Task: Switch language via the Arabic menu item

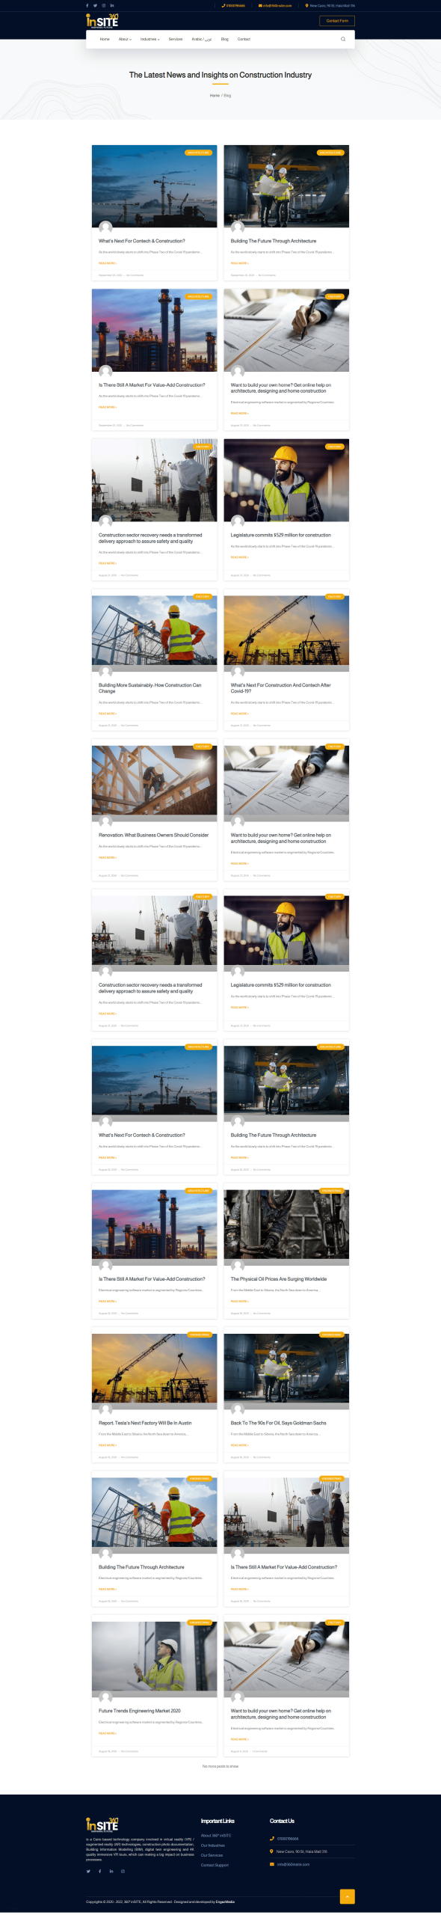Action: (x=202, y=39)
